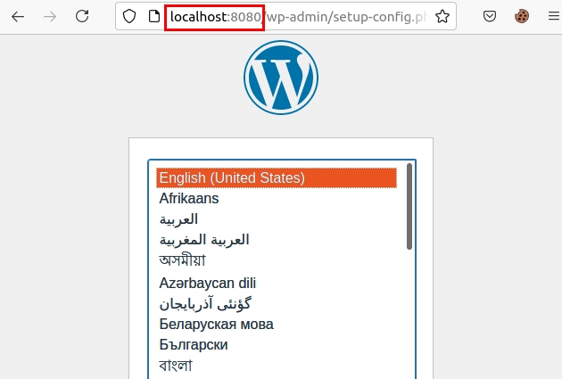Open site information via page icon

[x=154, y=16]
